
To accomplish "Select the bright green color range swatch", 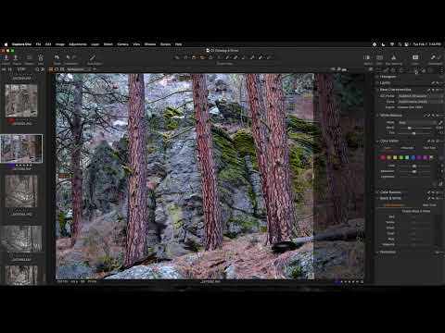I will pyautogui.click(x=401, y=157).
